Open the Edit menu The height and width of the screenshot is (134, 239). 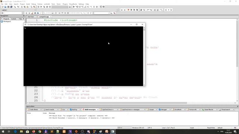pyautogui.click(x=6, y=4)
